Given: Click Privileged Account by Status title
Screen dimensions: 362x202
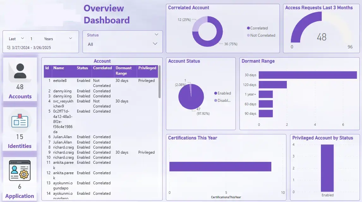Looking at the screenshot, I should (x=323, y=138).
